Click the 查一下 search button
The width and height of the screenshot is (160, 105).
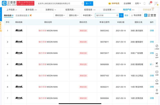tap(88, 3)
